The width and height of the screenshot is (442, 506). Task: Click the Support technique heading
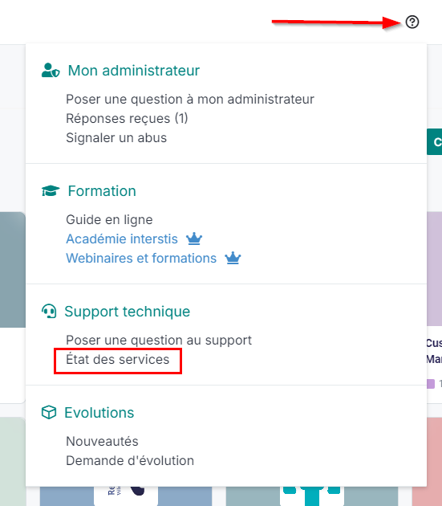click(128, 312)
